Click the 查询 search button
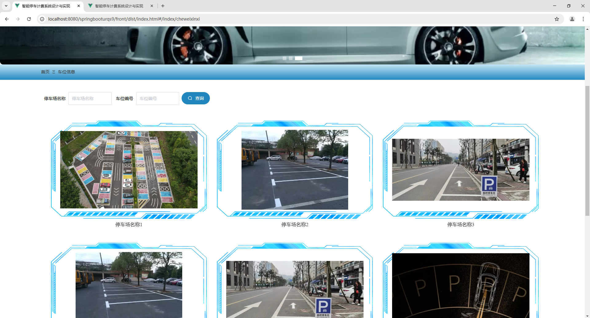Screen dimensions: 590x318 coord(196,98)
